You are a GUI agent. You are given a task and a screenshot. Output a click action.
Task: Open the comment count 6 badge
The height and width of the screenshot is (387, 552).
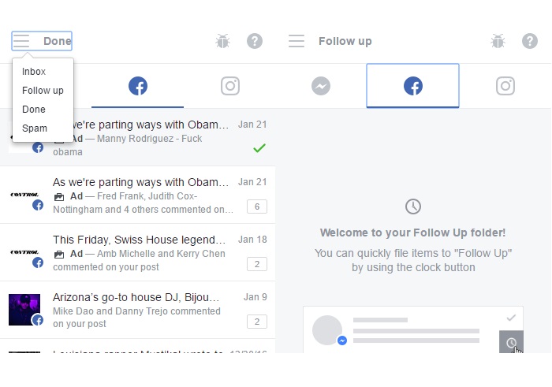[257, 207]
